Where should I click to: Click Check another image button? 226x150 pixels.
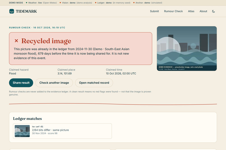[x=54, y=83]
